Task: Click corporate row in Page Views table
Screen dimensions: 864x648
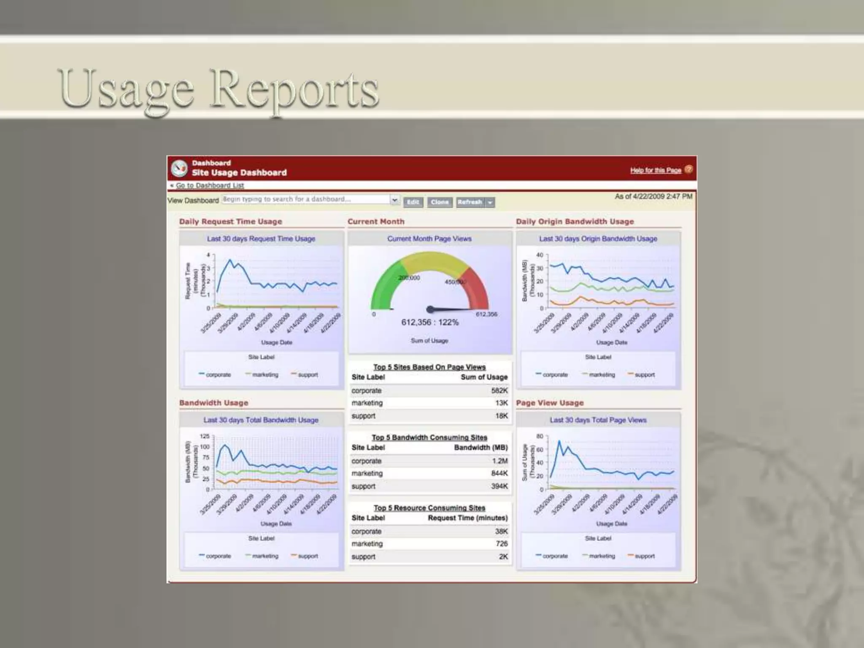Action: (x=429, y=391)
